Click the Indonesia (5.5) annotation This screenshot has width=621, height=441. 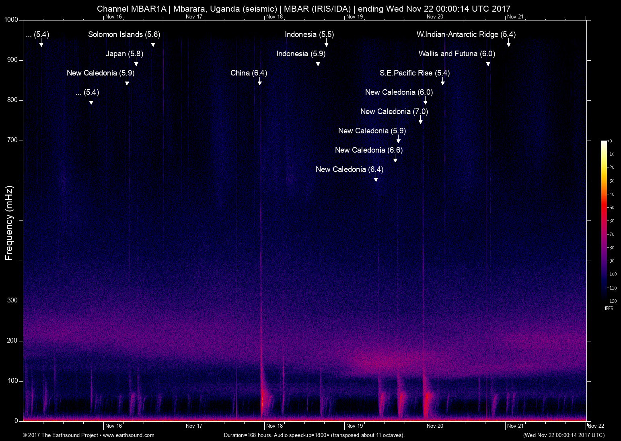click(309, 35)
